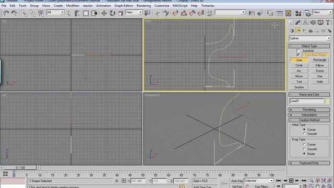Click the Circle shape button
This screenshot has width=334, height=188.
pos(299,65)
